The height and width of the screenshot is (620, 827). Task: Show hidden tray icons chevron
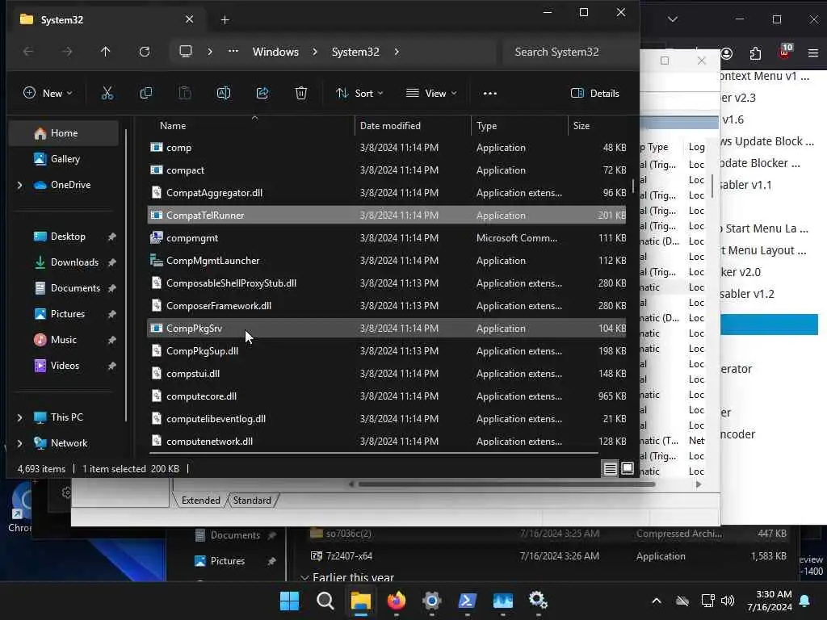point(656,601)
